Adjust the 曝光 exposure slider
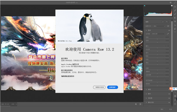The height and width of the screenshot is (112, 177). coord(158,48)
